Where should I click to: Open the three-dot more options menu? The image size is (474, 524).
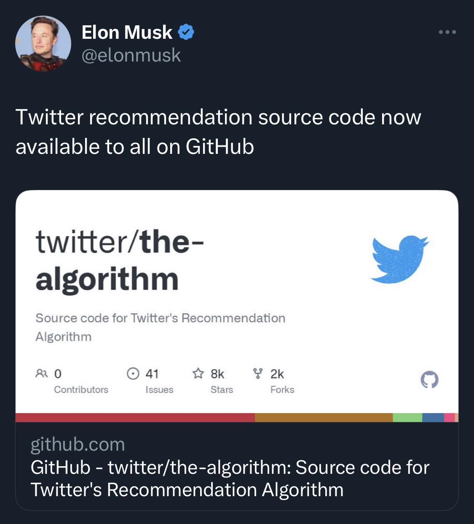447,32
